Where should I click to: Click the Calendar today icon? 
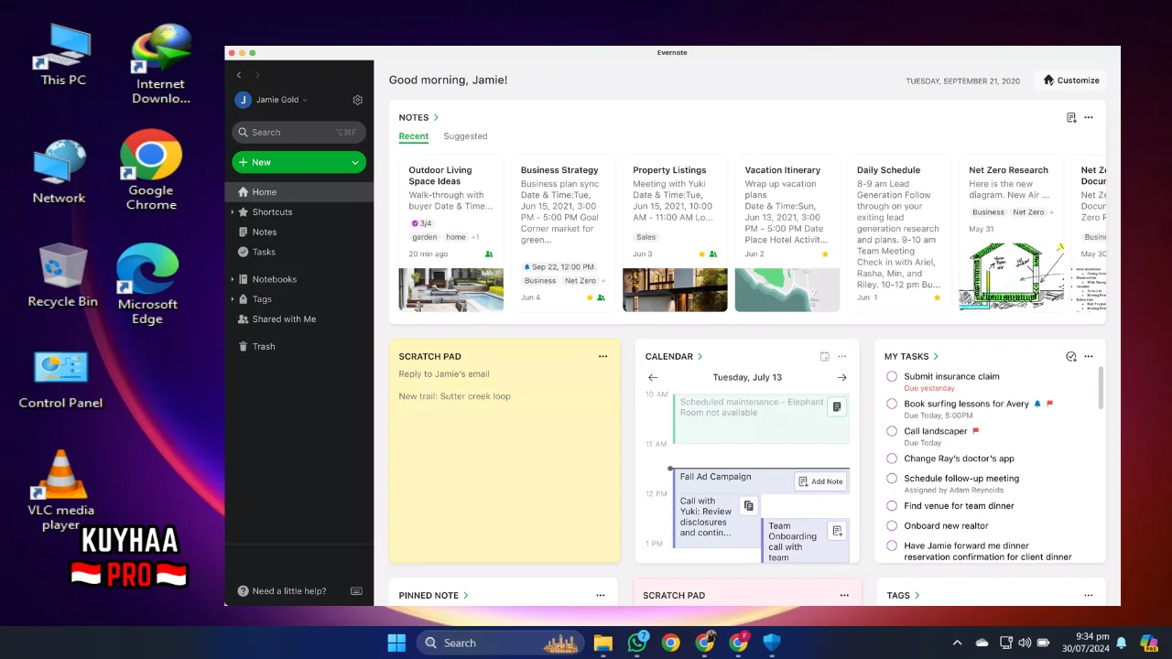click(824, 357)
